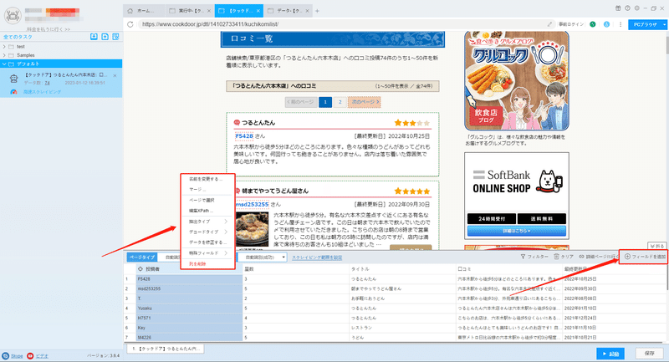Click the help icon in title bar
The height and width of the screenshot is (362, 669).
point(628,8)
